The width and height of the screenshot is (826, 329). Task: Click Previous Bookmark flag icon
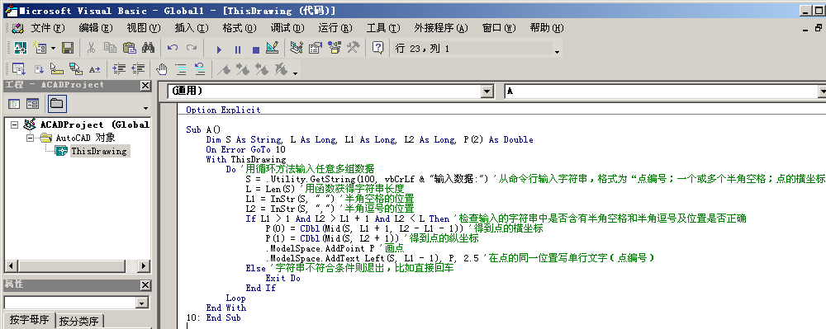click(262, 68)
